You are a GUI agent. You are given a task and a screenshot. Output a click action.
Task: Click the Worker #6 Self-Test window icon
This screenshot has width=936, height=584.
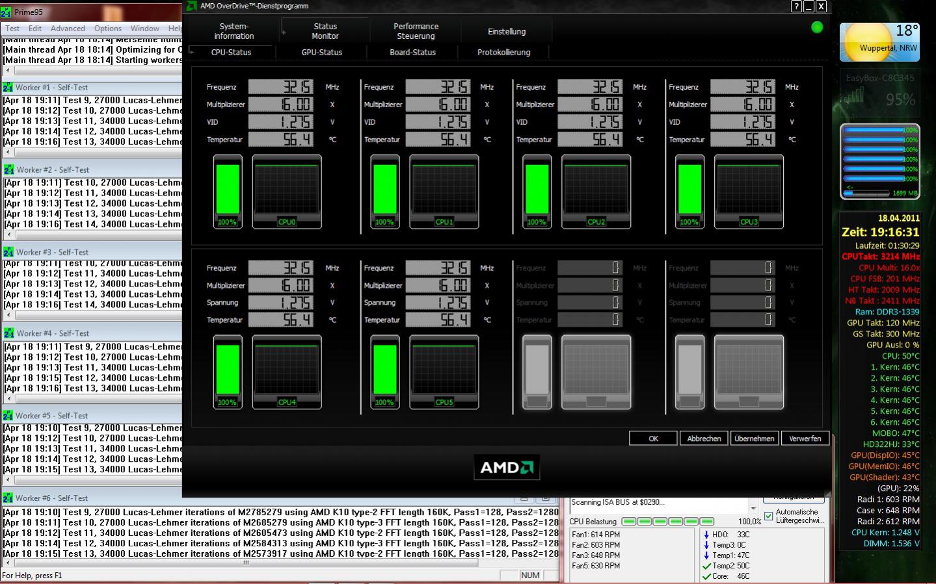coord(8,498)
